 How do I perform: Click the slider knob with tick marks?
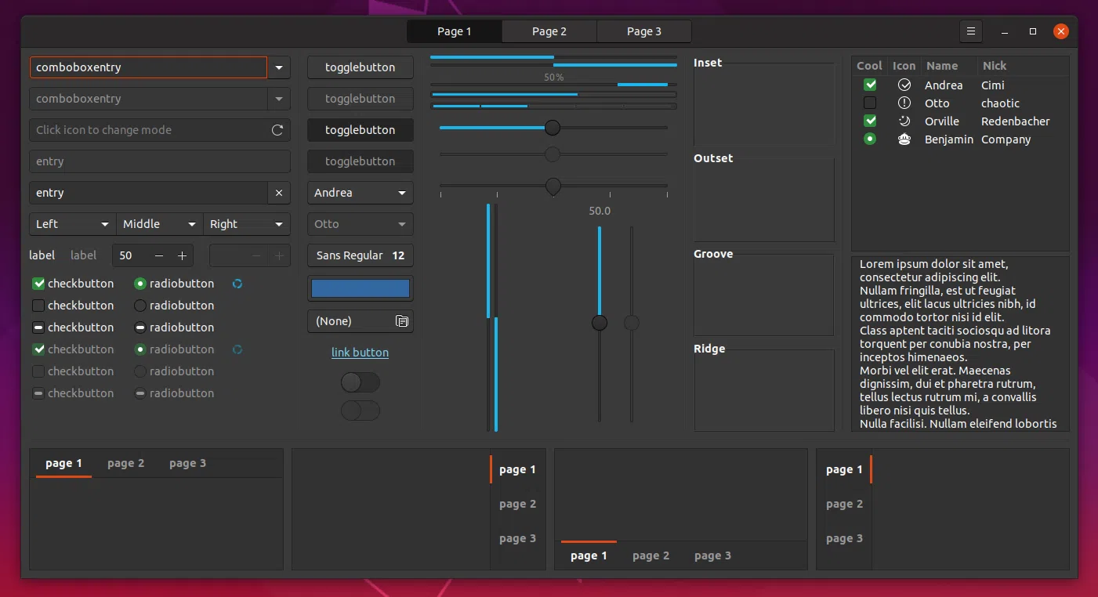[x=553, y=186]
